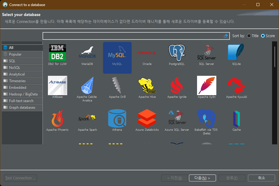Choose the Azure Databricks icon
This screenshot has height=186, width=279.
coord(147,118)
